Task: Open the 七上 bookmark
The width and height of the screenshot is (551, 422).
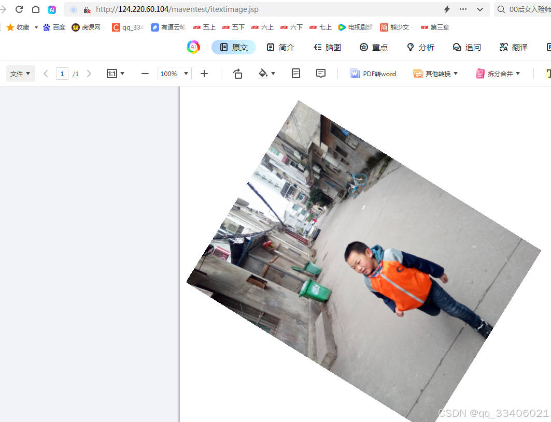Action: click(x=320, y=27)
